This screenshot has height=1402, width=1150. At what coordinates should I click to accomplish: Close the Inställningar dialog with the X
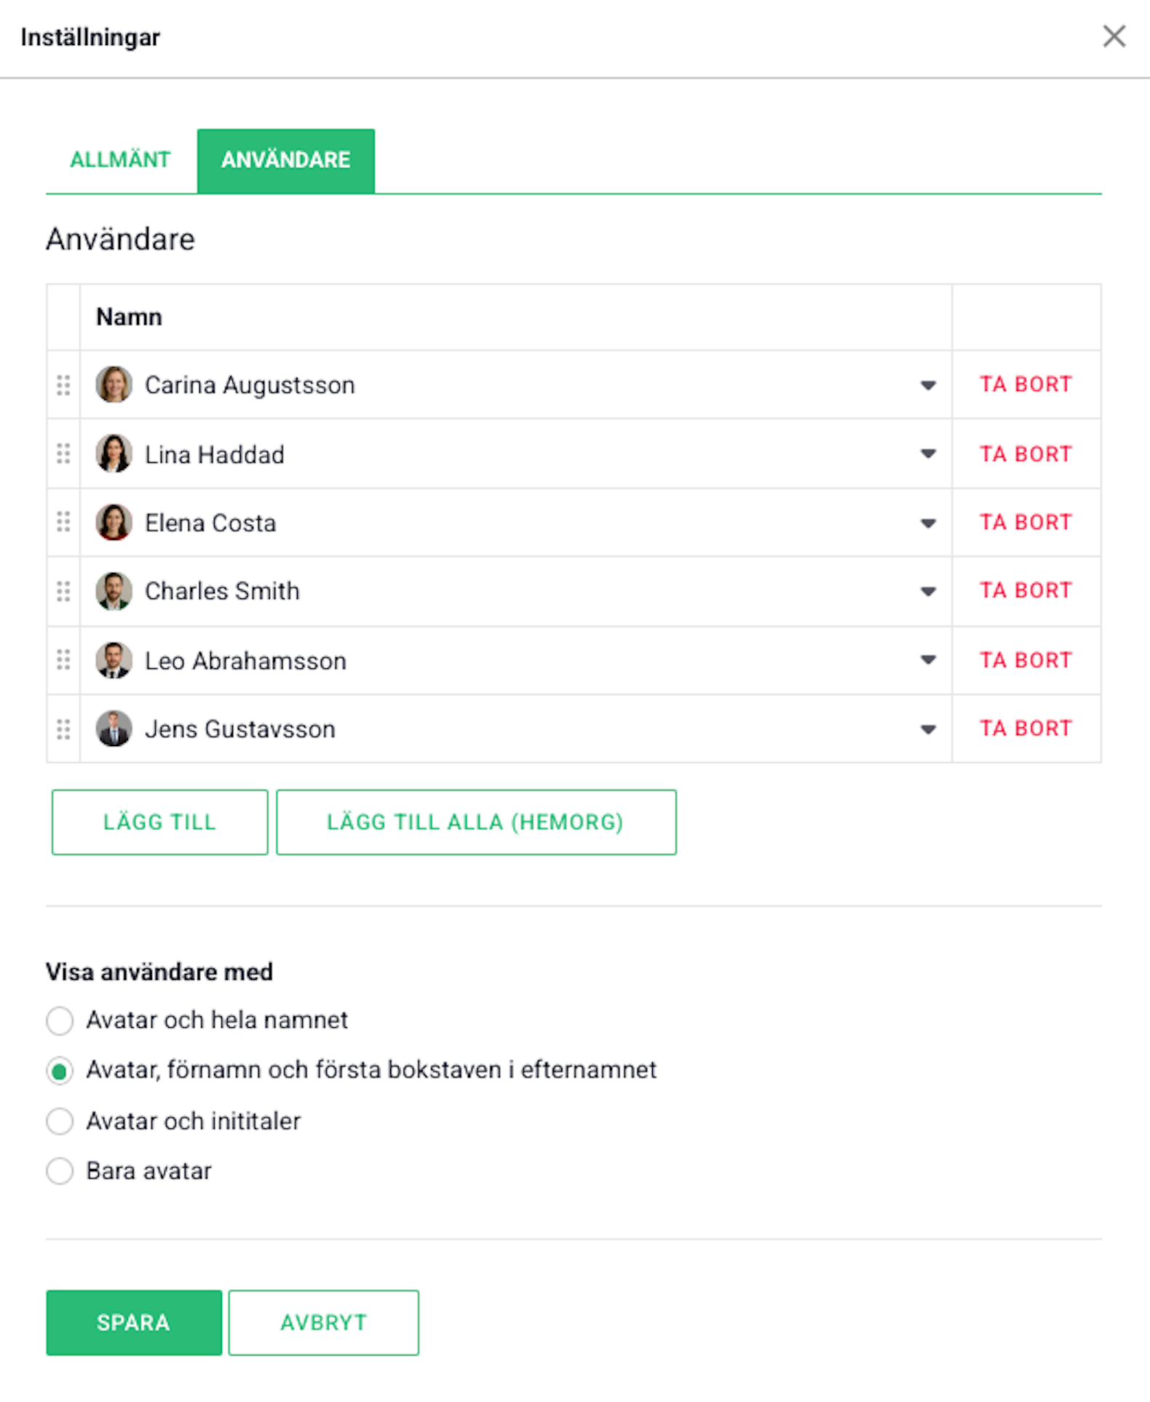(x=1114, y=36)
